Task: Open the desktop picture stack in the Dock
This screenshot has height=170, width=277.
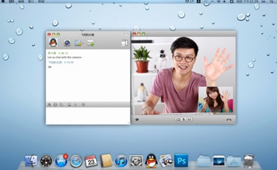Action: tap(219, 161)
